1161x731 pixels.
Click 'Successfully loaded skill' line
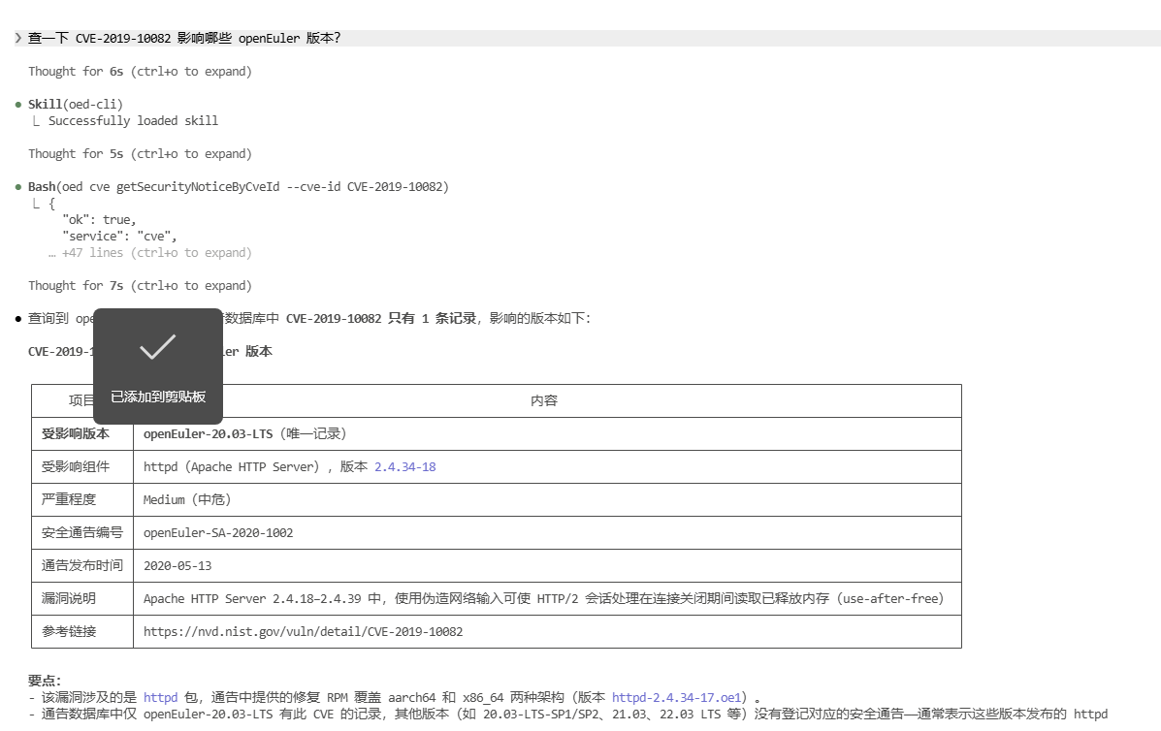[x=133, y=120]
